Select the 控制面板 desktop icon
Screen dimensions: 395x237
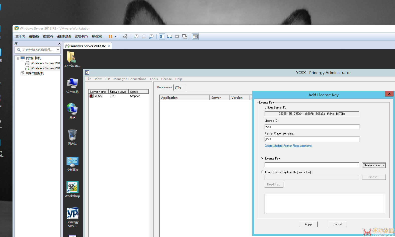(72, 164)
